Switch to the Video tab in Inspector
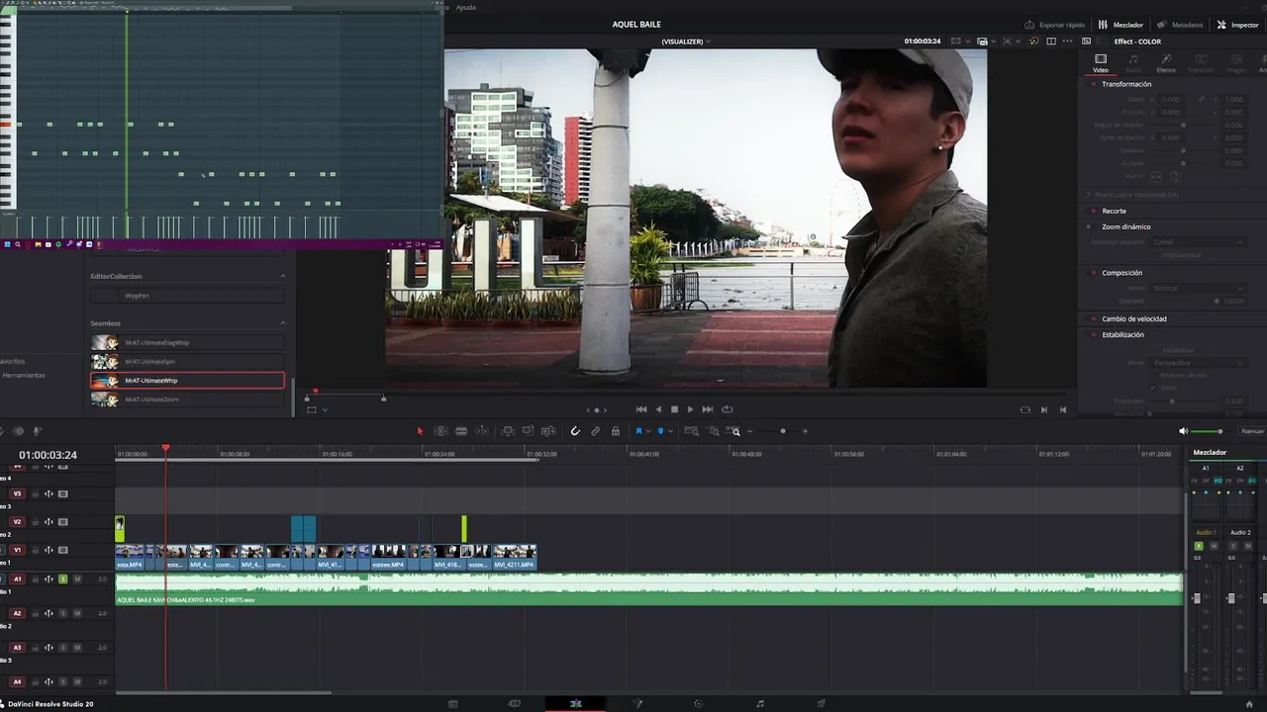The image size is (1267, 712). pos(1101,63)
